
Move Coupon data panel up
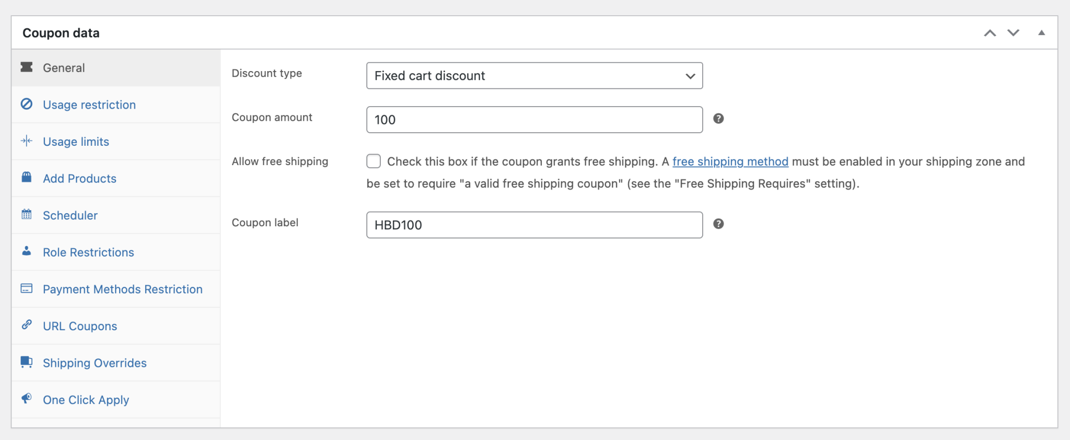coord(990,33)
